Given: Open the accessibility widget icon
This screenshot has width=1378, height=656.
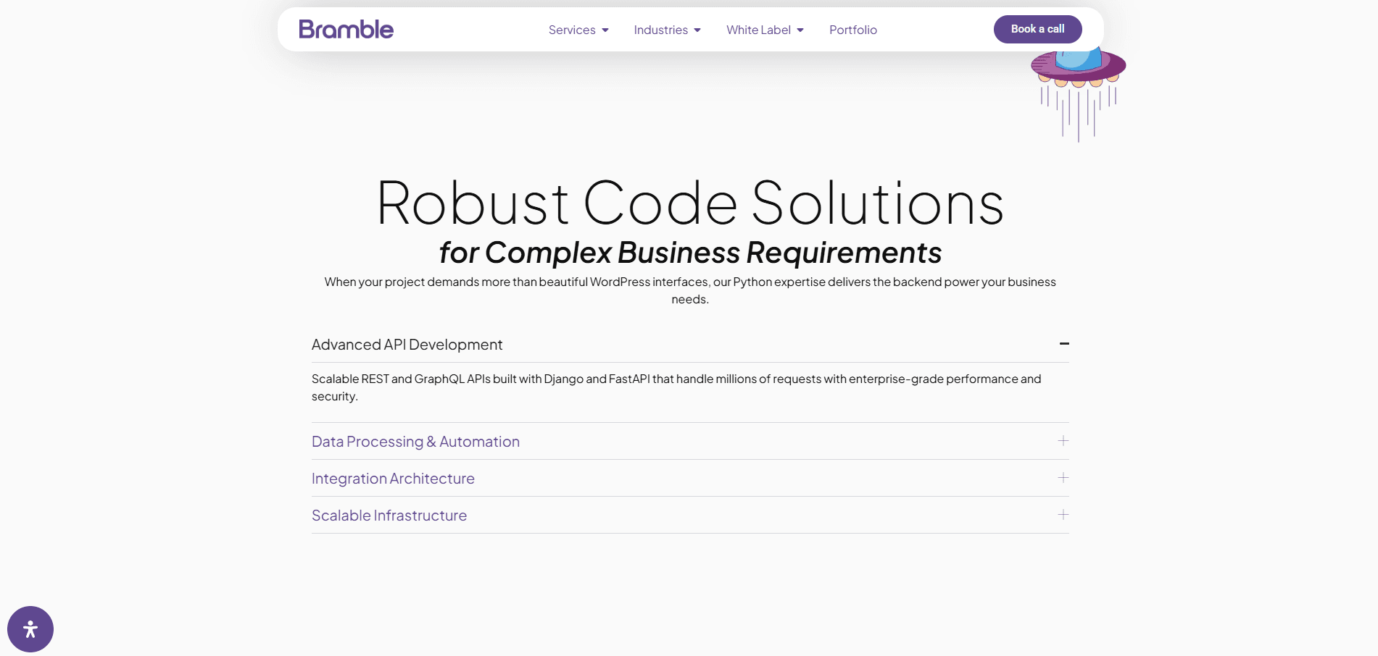Looking at the screenshot, I should click(x=30, y=628).
